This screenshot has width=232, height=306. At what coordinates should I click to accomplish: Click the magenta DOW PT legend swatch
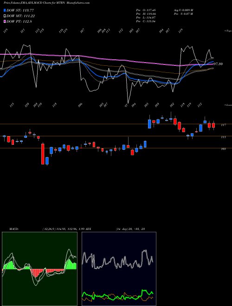5,22
